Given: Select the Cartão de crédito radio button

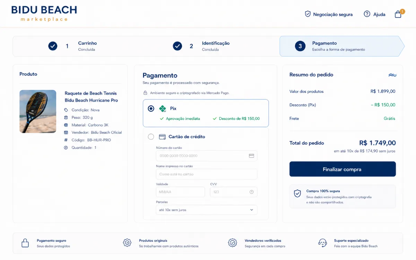Looking at the screenshot, I should click(151, 137).
